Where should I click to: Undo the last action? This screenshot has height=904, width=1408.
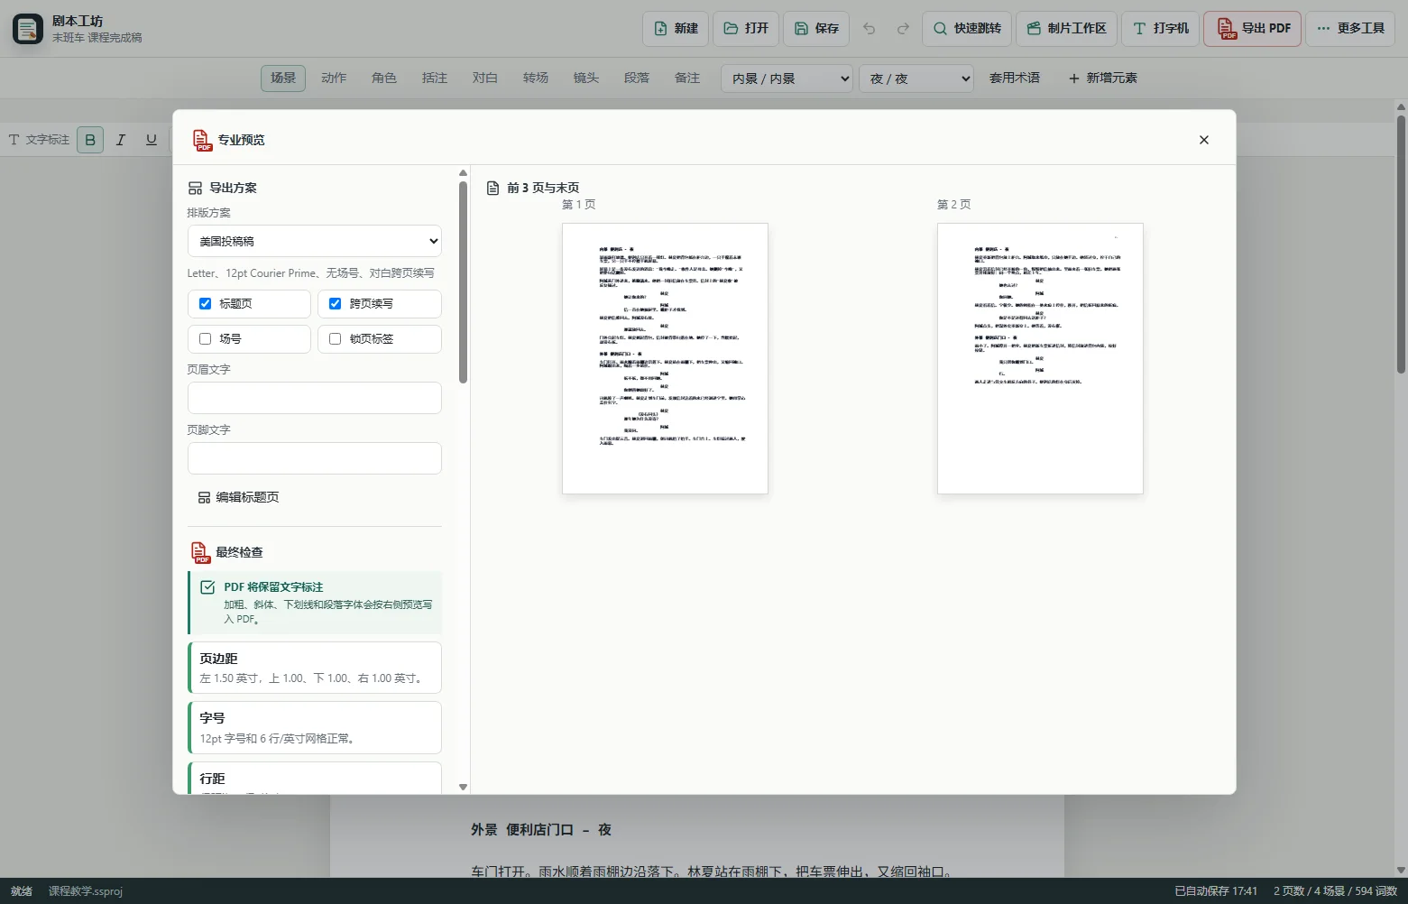click(870, 29)
